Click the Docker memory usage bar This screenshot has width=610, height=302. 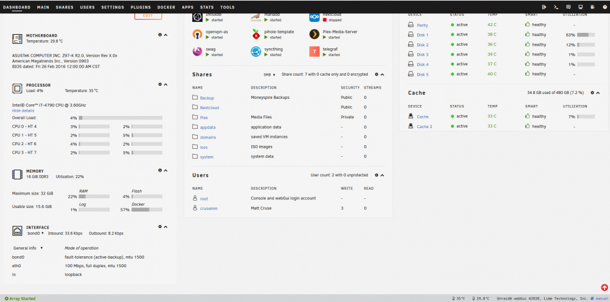146,209
